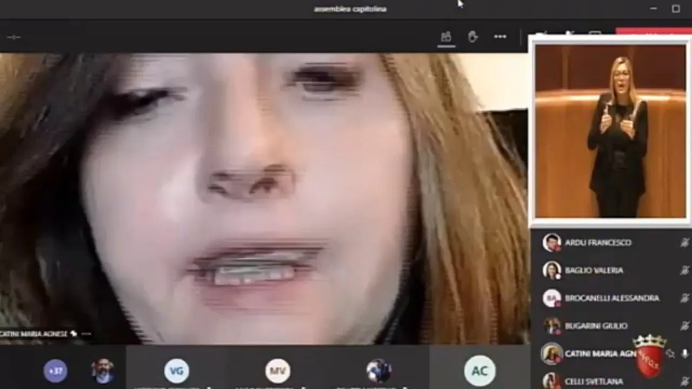
Task: Click muted mic icon for BAGLIO VALERIA
Action: 684,270
